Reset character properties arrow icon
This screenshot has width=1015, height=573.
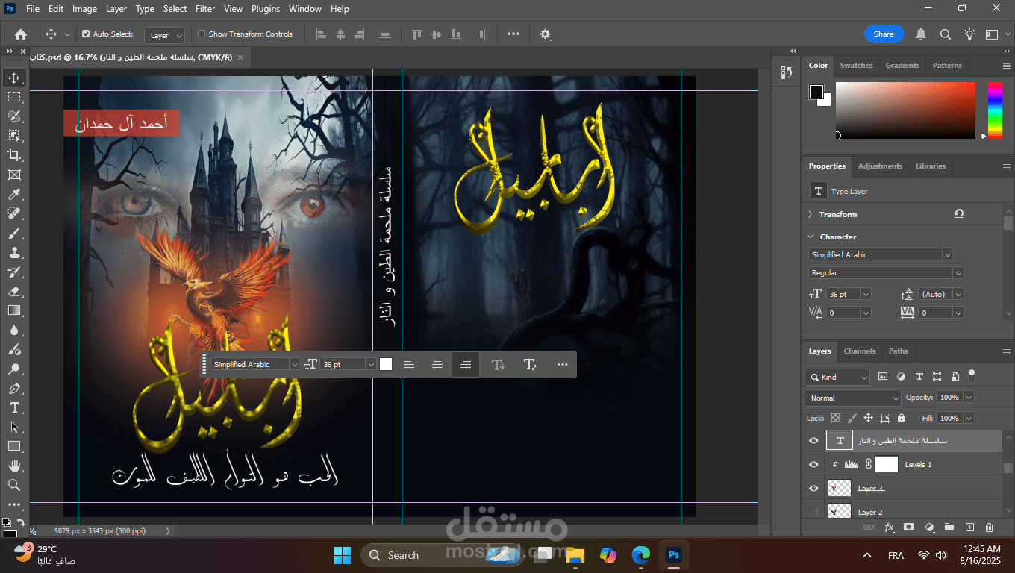coord(958,214)
